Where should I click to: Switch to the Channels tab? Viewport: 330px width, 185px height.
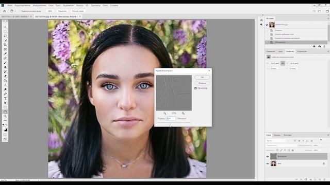[277, 135]
